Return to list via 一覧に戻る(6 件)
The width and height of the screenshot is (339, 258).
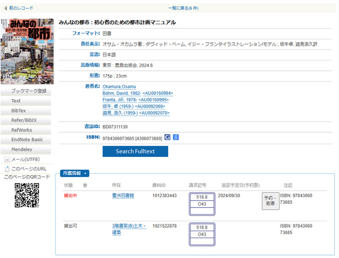tap(183, 8)
